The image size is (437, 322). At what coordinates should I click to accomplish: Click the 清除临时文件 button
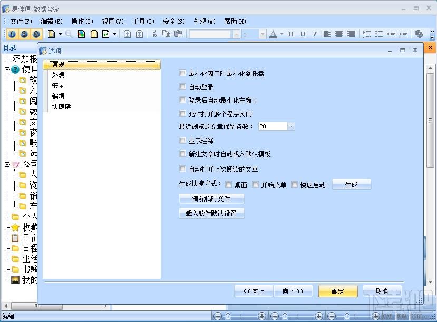pos(211,198)
